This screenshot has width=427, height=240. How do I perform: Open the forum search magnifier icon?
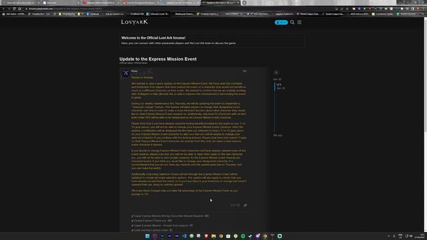tap(292, 22)
